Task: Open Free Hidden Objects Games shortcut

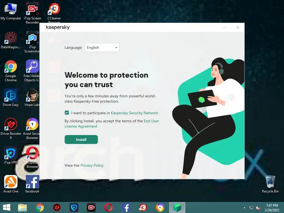Action: tap(32, 71)
